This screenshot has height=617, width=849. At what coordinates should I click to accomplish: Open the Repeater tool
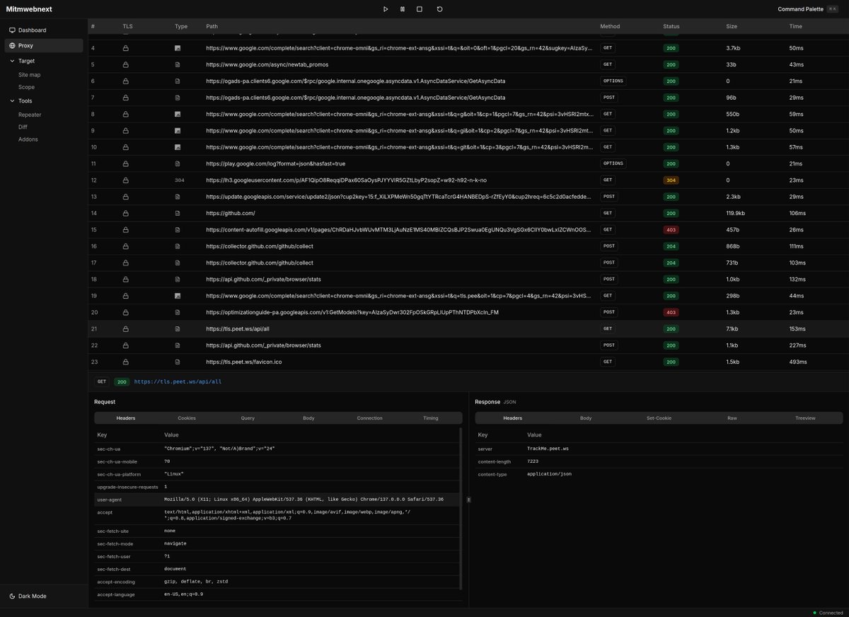pos(30,114)
